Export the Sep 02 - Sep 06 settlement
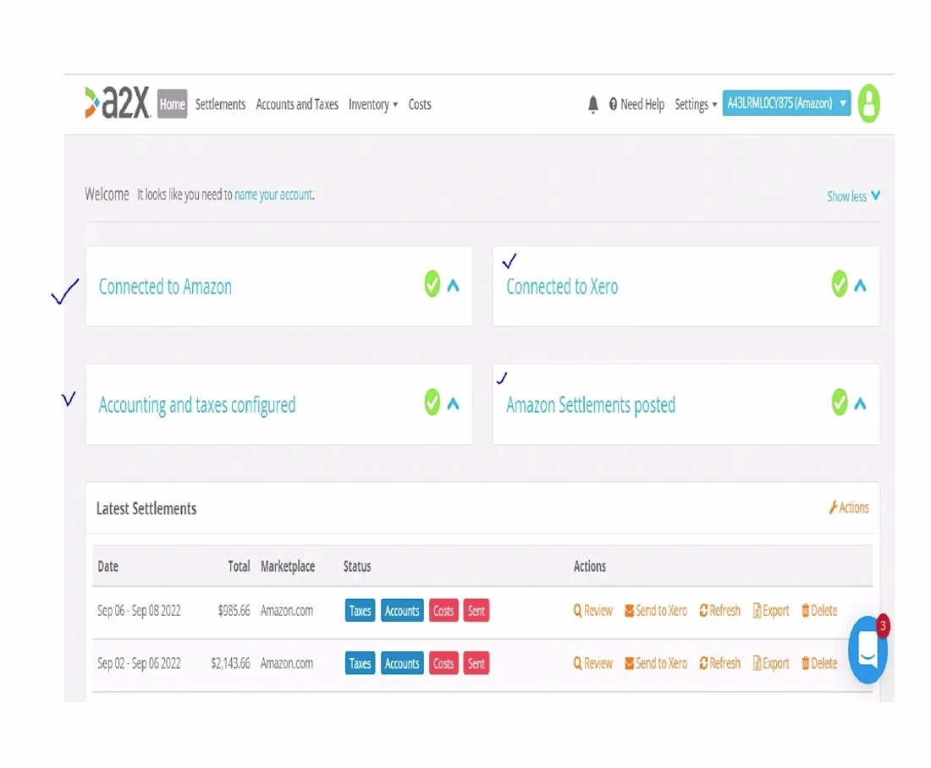This screenshot has height=768, width=931. pos(771,664)
